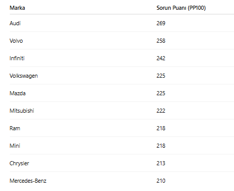Click Mitsubishi's score value 222
The height and width of the screenshot is (191, 234).
(161, 111)
